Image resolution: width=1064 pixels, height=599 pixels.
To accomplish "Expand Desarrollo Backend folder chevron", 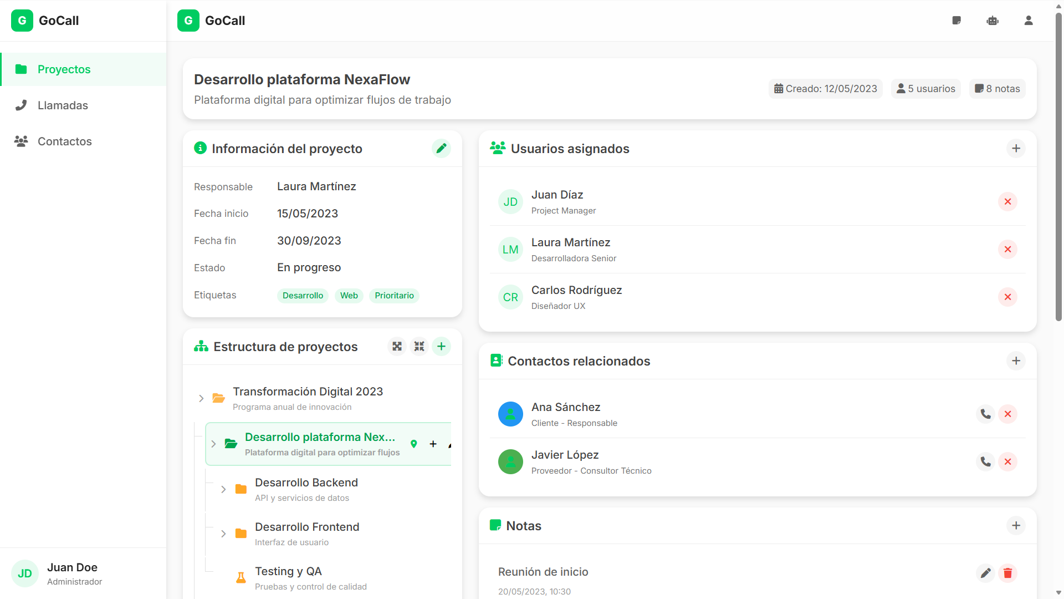I will (x=223, y=489).
